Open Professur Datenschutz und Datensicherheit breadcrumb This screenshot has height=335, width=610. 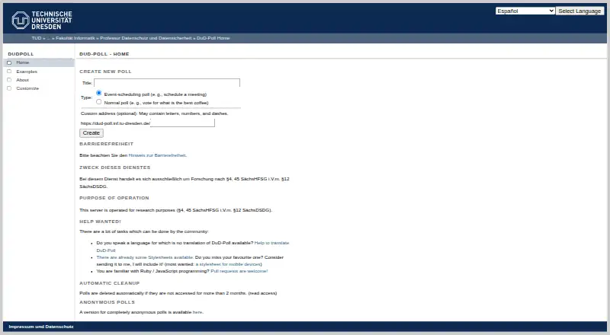(x=146, y=38)
